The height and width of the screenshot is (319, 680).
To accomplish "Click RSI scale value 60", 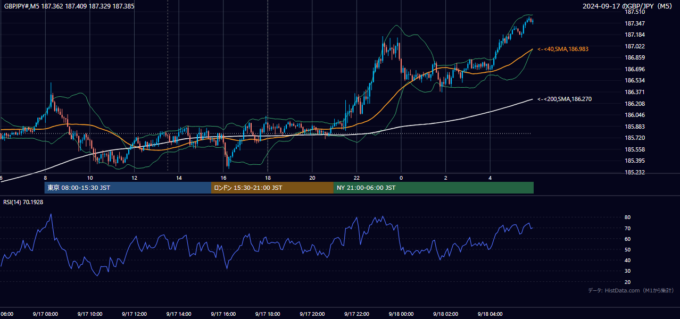I will click(x=628, y=239).
